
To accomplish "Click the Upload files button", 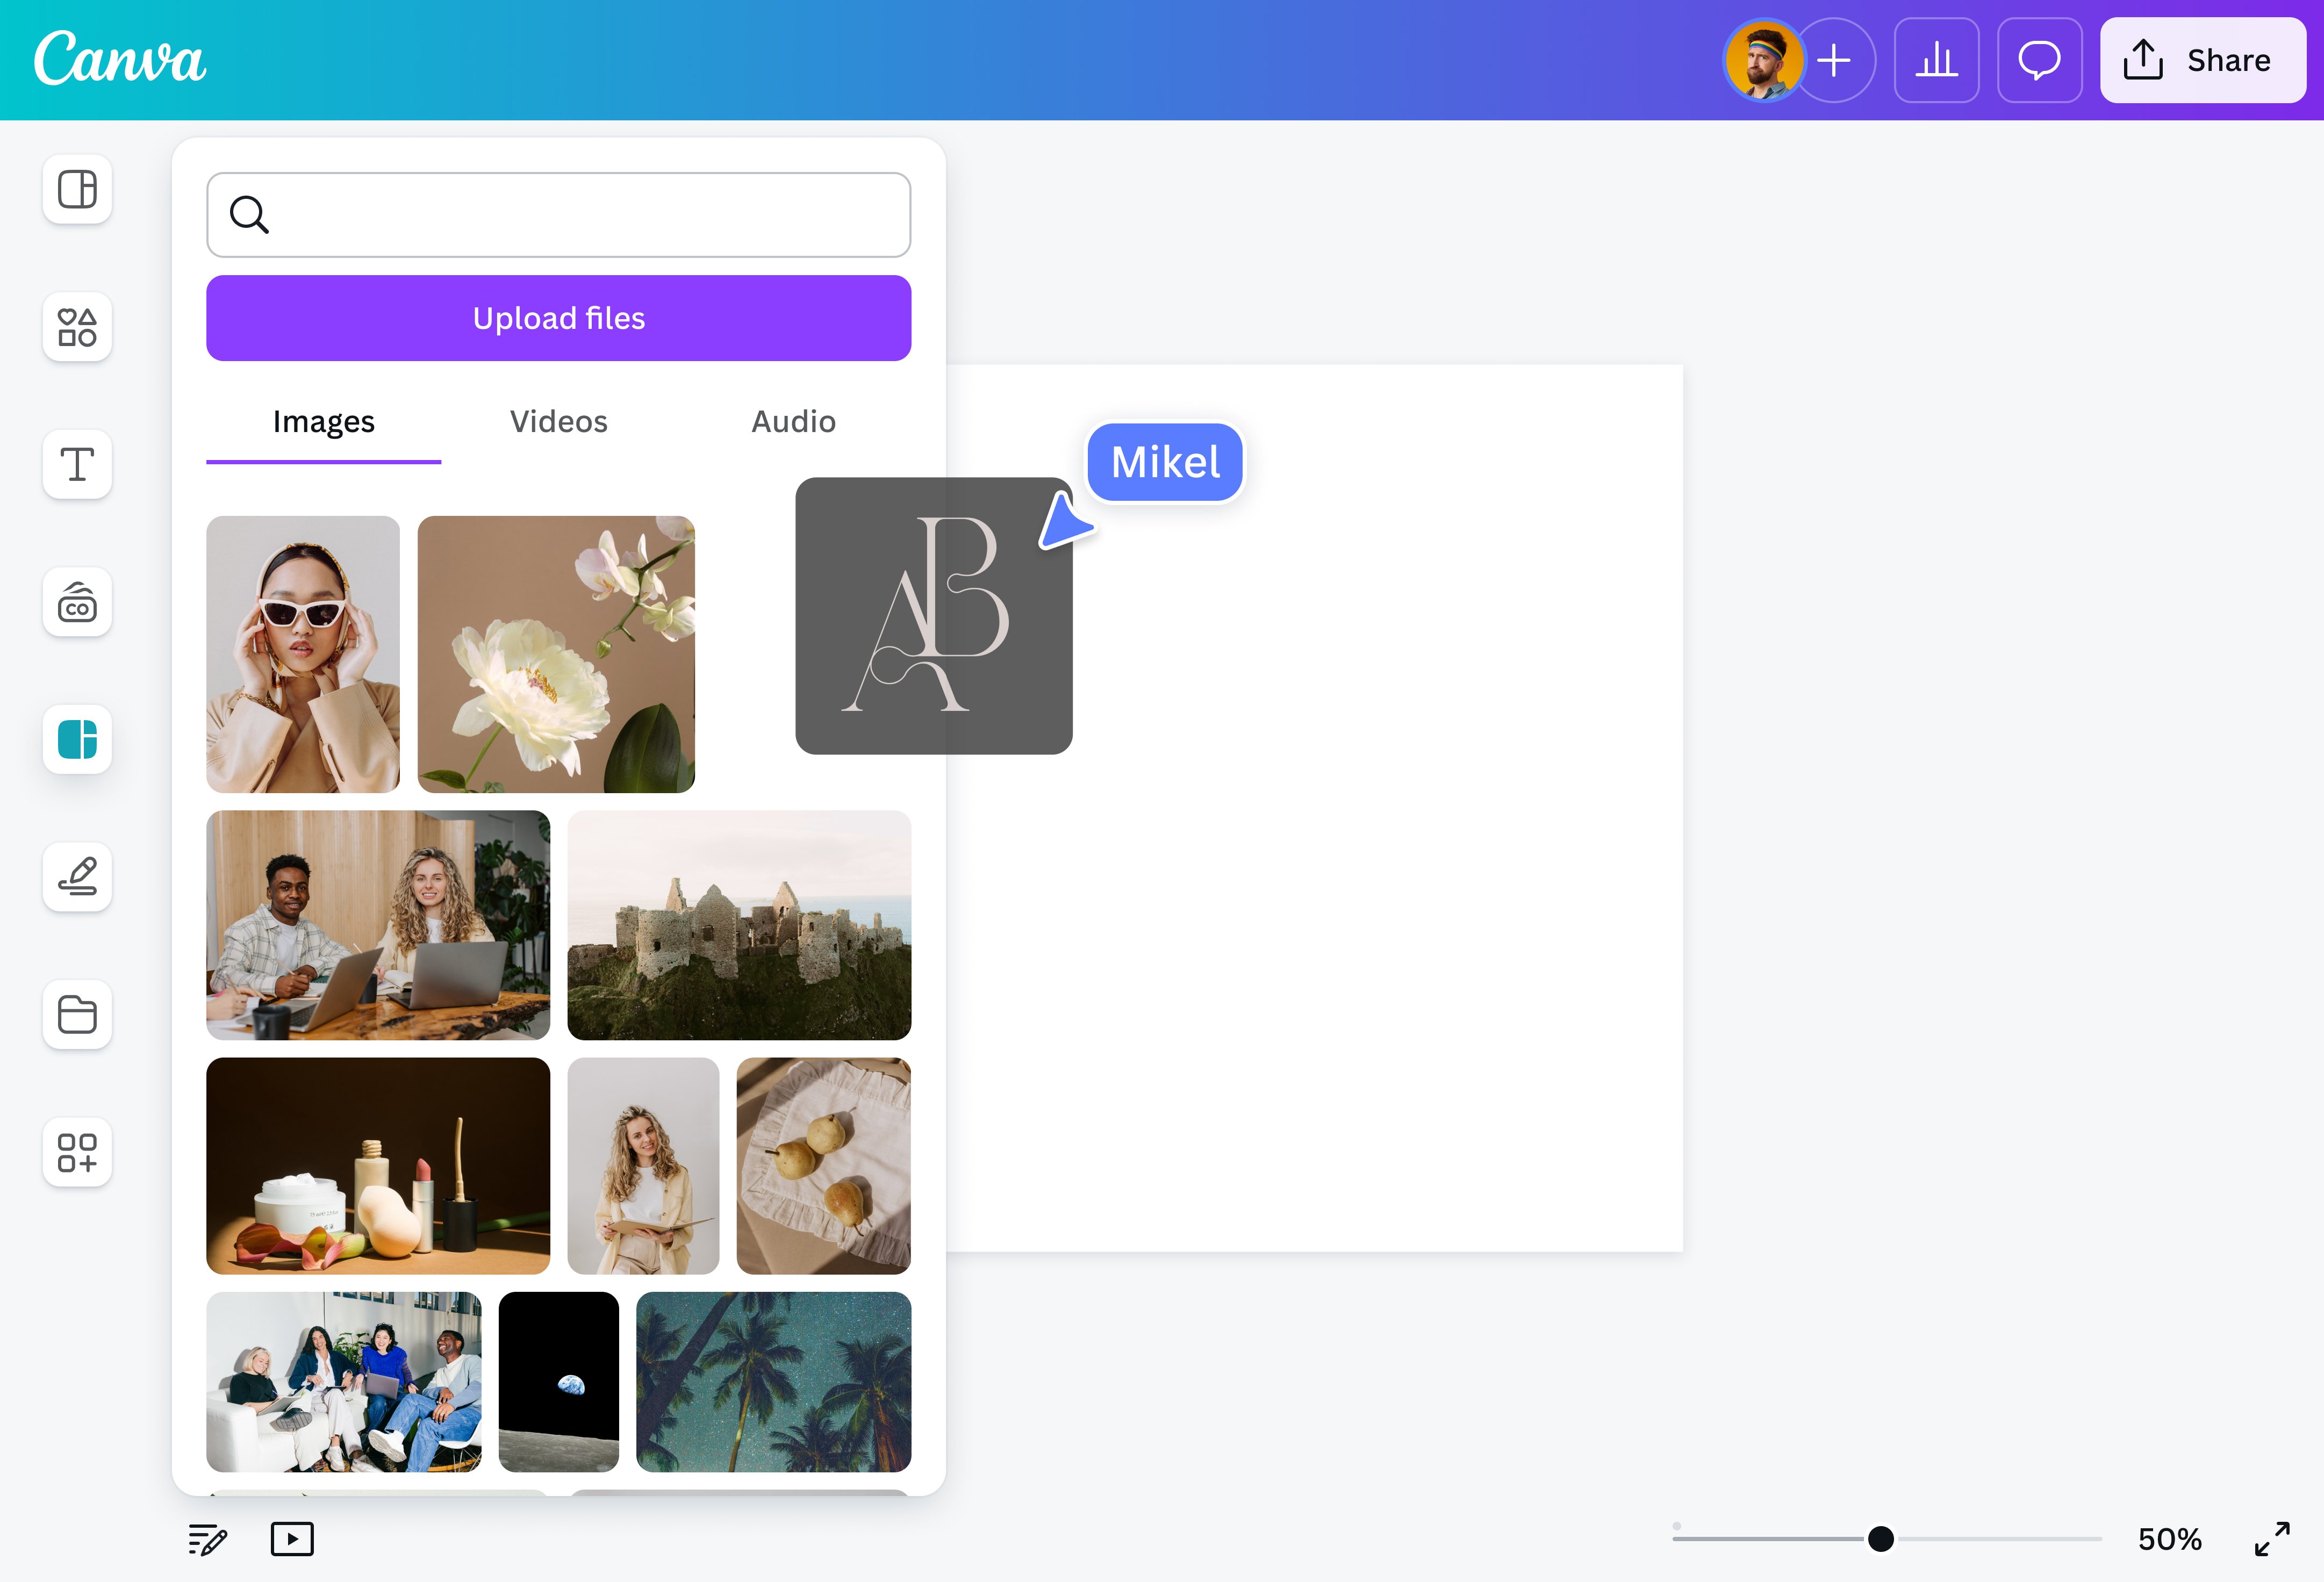I will (558, 317).
